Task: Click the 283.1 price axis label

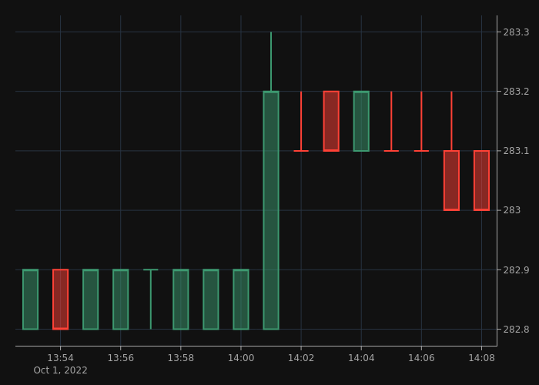Action: point(517,151)
